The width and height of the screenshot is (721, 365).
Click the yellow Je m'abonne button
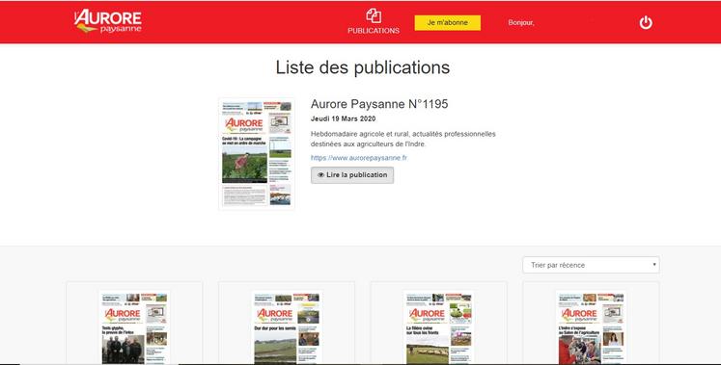pos(448,22)
